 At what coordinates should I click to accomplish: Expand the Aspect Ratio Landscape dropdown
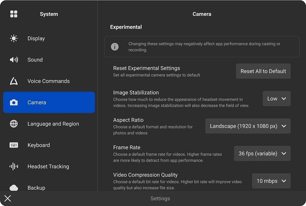(248, 126)
